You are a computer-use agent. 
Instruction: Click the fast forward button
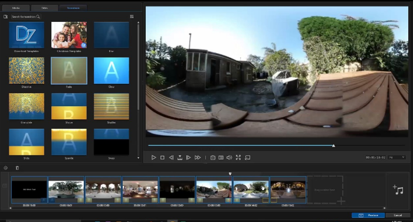point(198,158)
